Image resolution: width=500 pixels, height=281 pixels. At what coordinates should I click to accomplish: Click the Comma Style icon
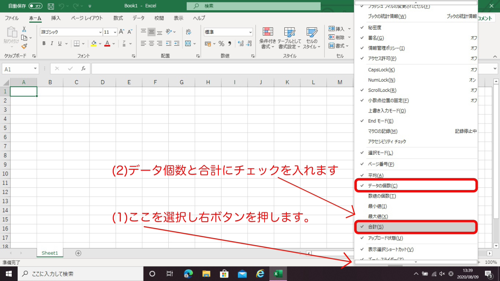[230, 44]
